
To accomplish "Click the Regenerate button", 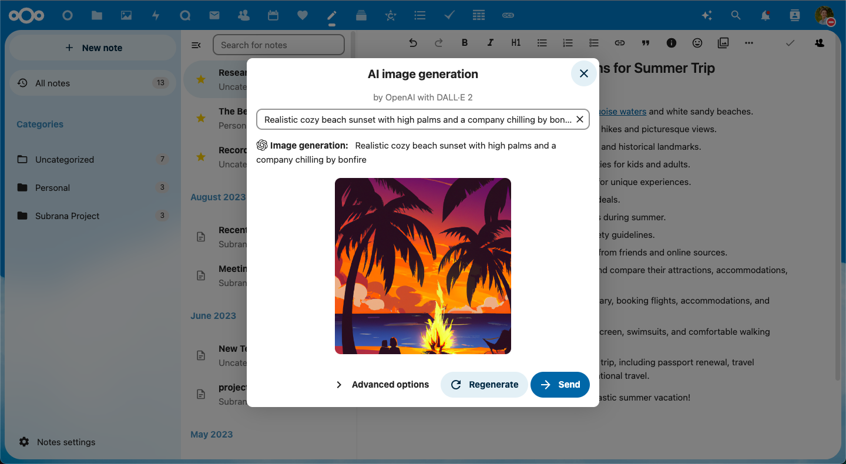I will (x=484, y=385).
